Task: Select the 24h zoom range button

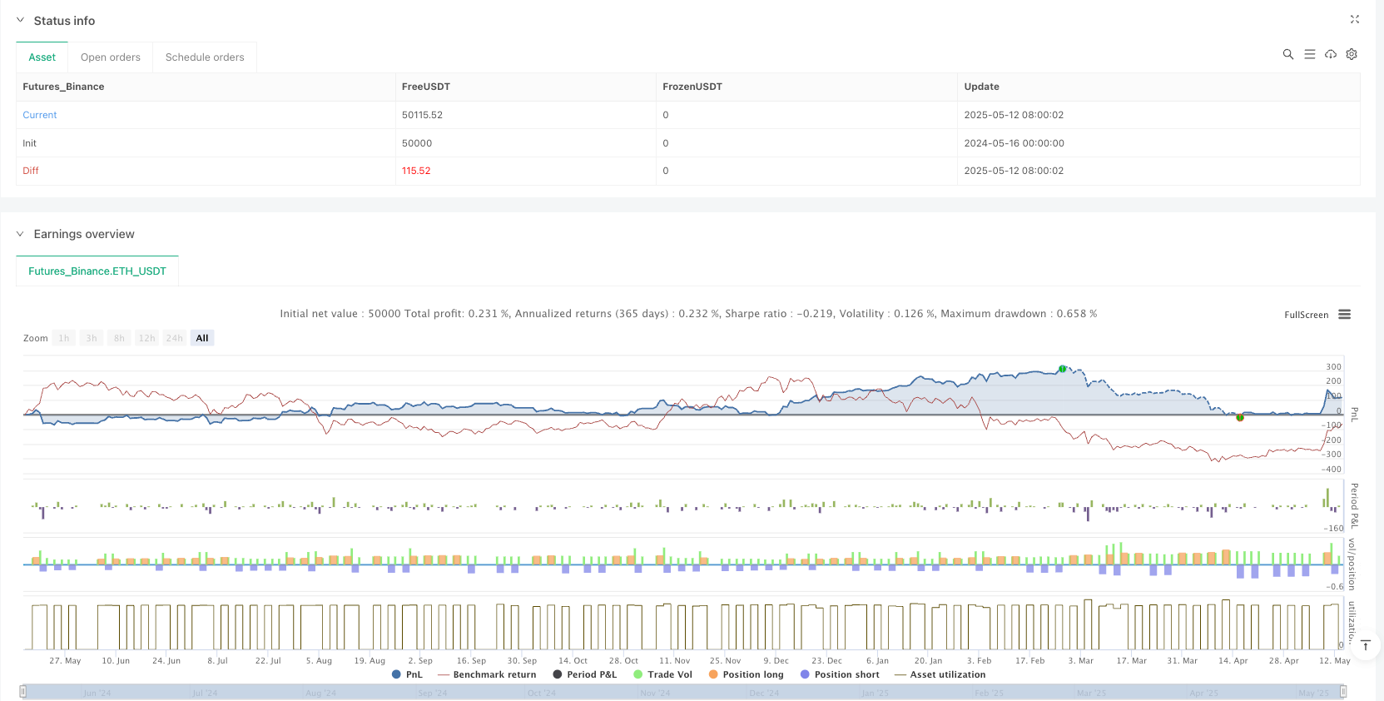Action: click(174, 338)
